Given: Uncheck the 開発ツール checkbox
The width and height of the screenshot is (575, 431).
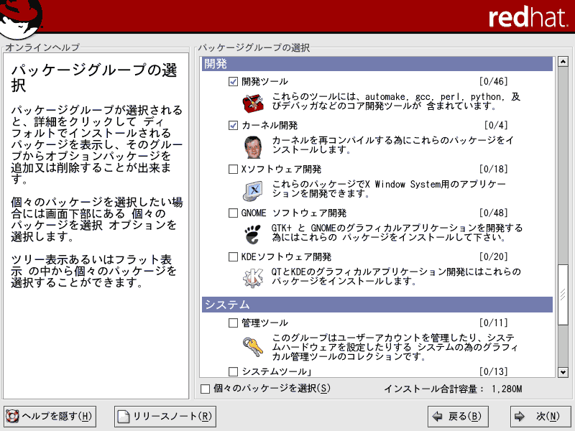Looking at the screenshot, I should coord(232,82).
